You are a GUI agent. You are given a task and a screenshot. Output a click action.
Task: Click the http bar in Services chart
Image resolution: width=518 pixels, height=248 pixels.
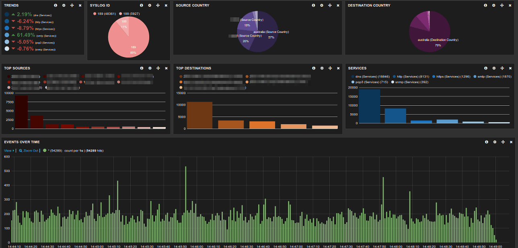tap(395, 116)
